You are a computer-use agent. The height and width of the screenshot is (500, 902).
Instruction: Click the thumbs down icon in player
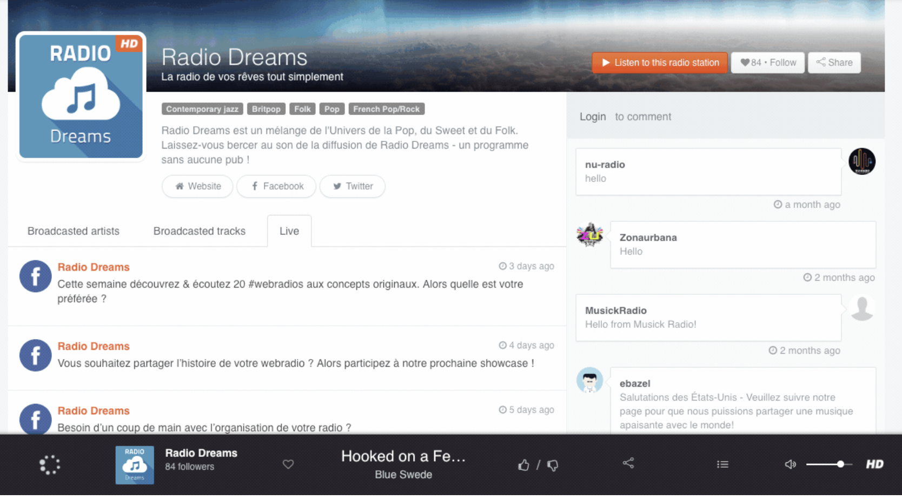553,465
